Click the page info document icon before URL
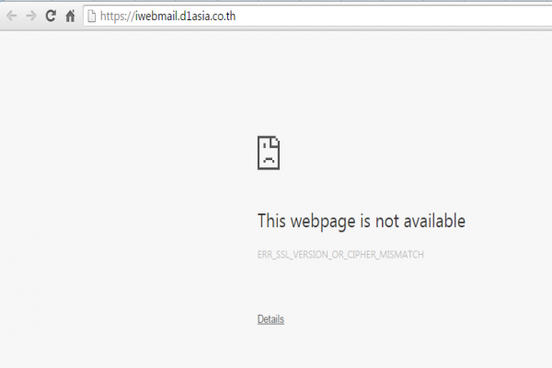 point(91,17)
